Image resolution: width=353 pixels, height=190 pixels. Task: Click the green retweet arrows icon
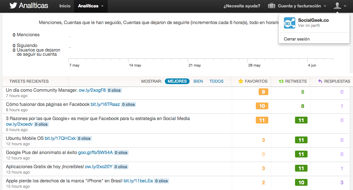click(x=281, y=81)
